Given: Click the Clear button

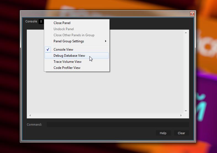Looking at the screenshot, I should coord(181,133).
